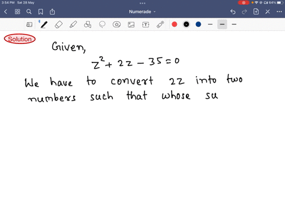Image resolution: width=285 pixels, height=214 pixels.
Task: Select the thinnest stroke width
Action: point(210,24)
